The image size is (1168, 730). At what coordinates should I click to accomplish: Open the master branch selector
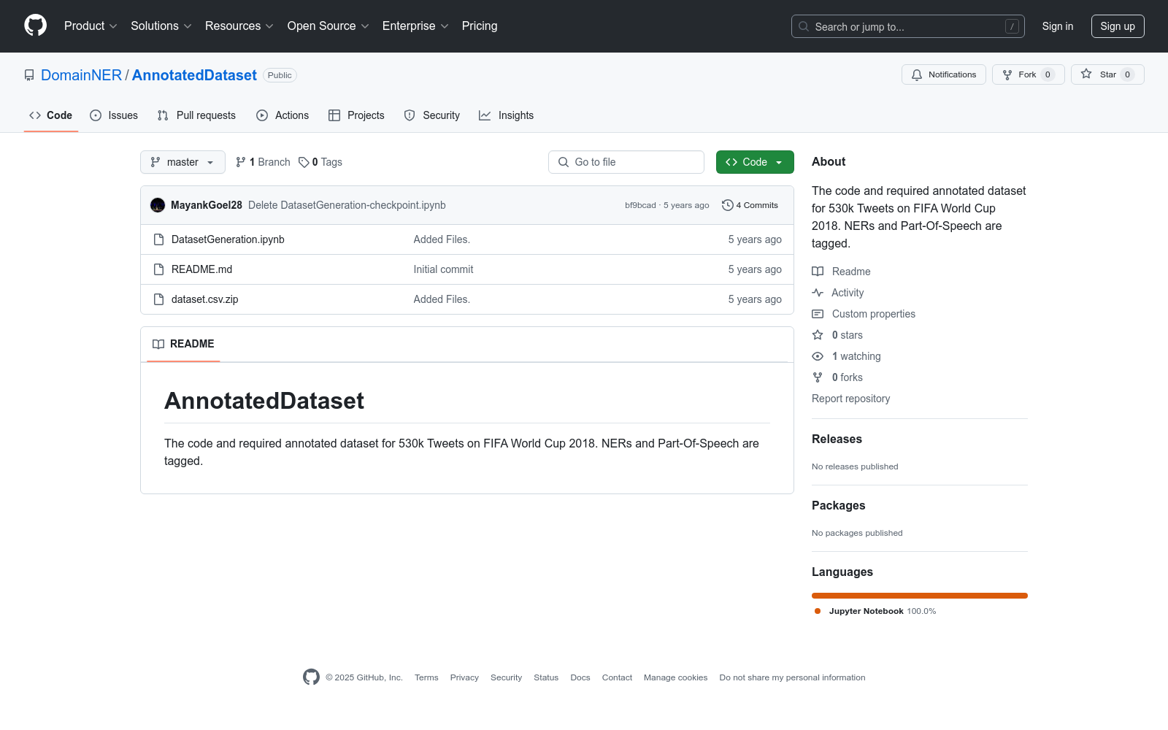pyautogui.click(x=182, y=162)
